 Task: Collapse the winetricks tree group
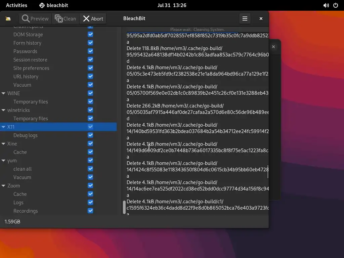tap(3, 110)
